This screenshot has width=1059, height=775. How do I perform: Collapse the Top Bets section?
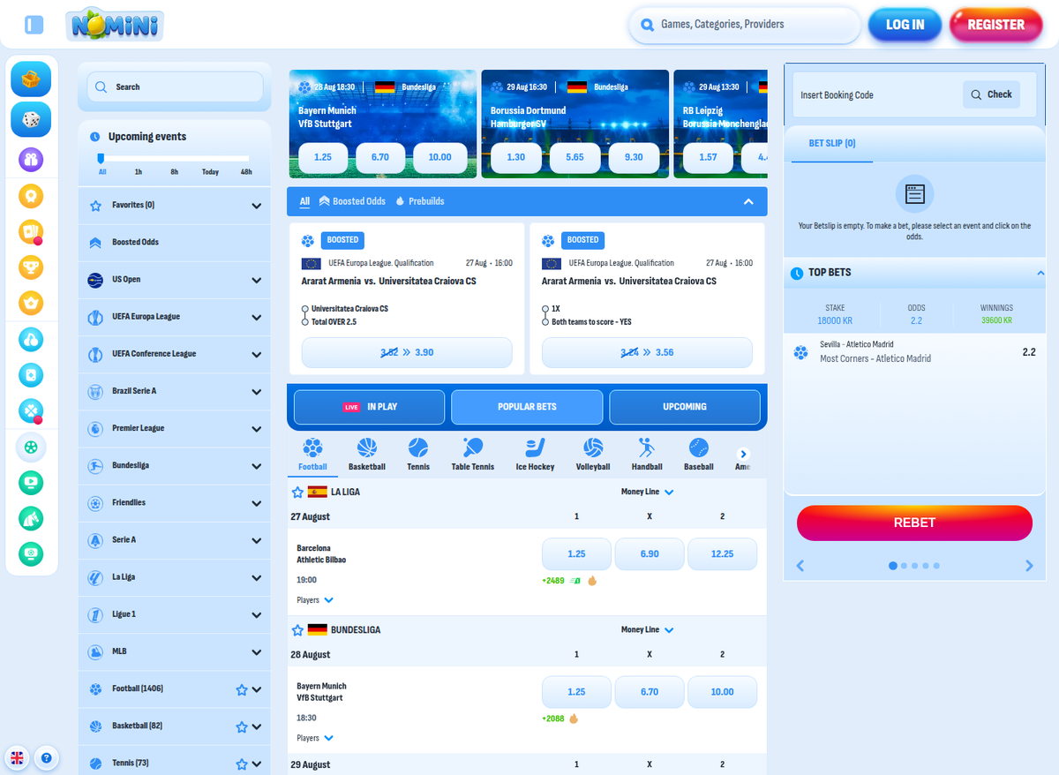click(1040, 273)
